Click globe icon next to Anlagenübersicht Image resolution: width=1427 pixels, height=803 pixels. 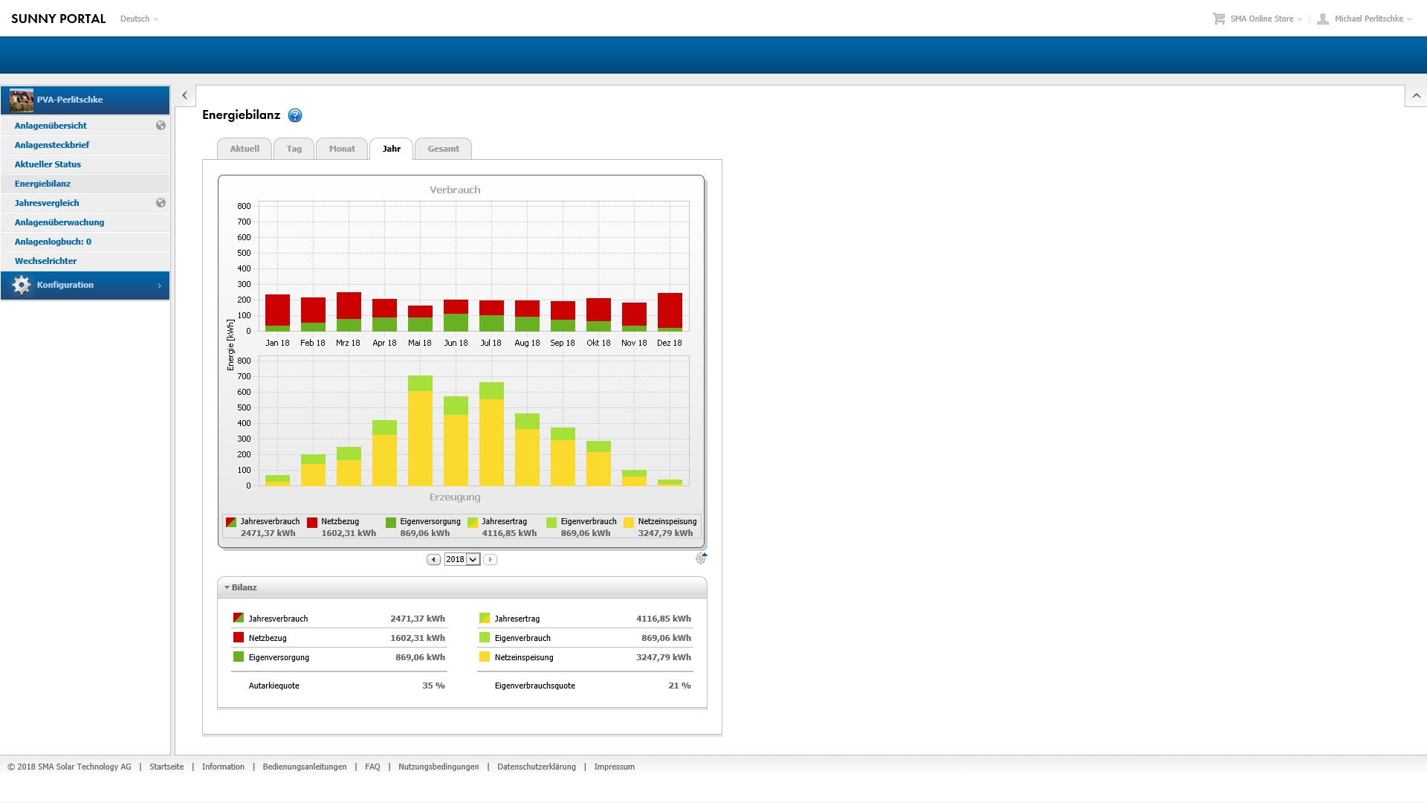point(161,126)
